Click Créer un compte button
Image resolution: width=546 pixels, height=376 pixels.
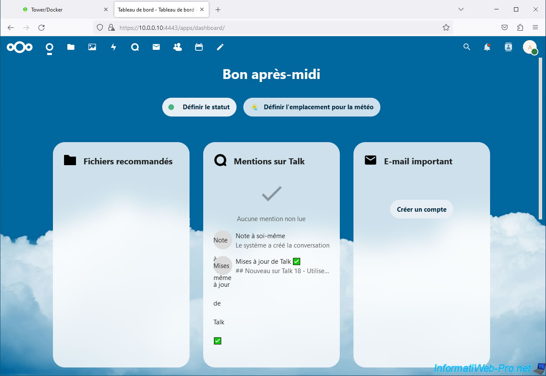pyautogui.click(x=421, y=210)
